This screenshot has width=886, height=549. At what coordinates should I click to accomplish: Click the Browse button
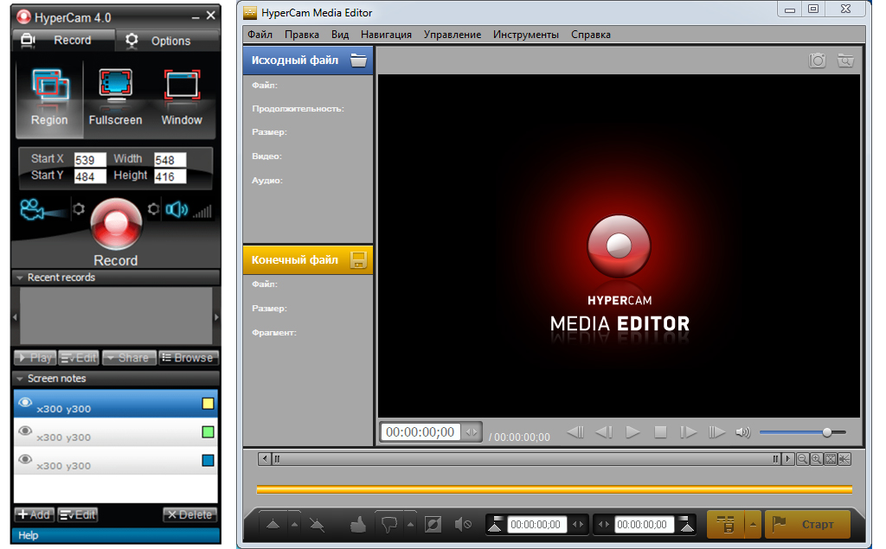(x=188, y=358)
